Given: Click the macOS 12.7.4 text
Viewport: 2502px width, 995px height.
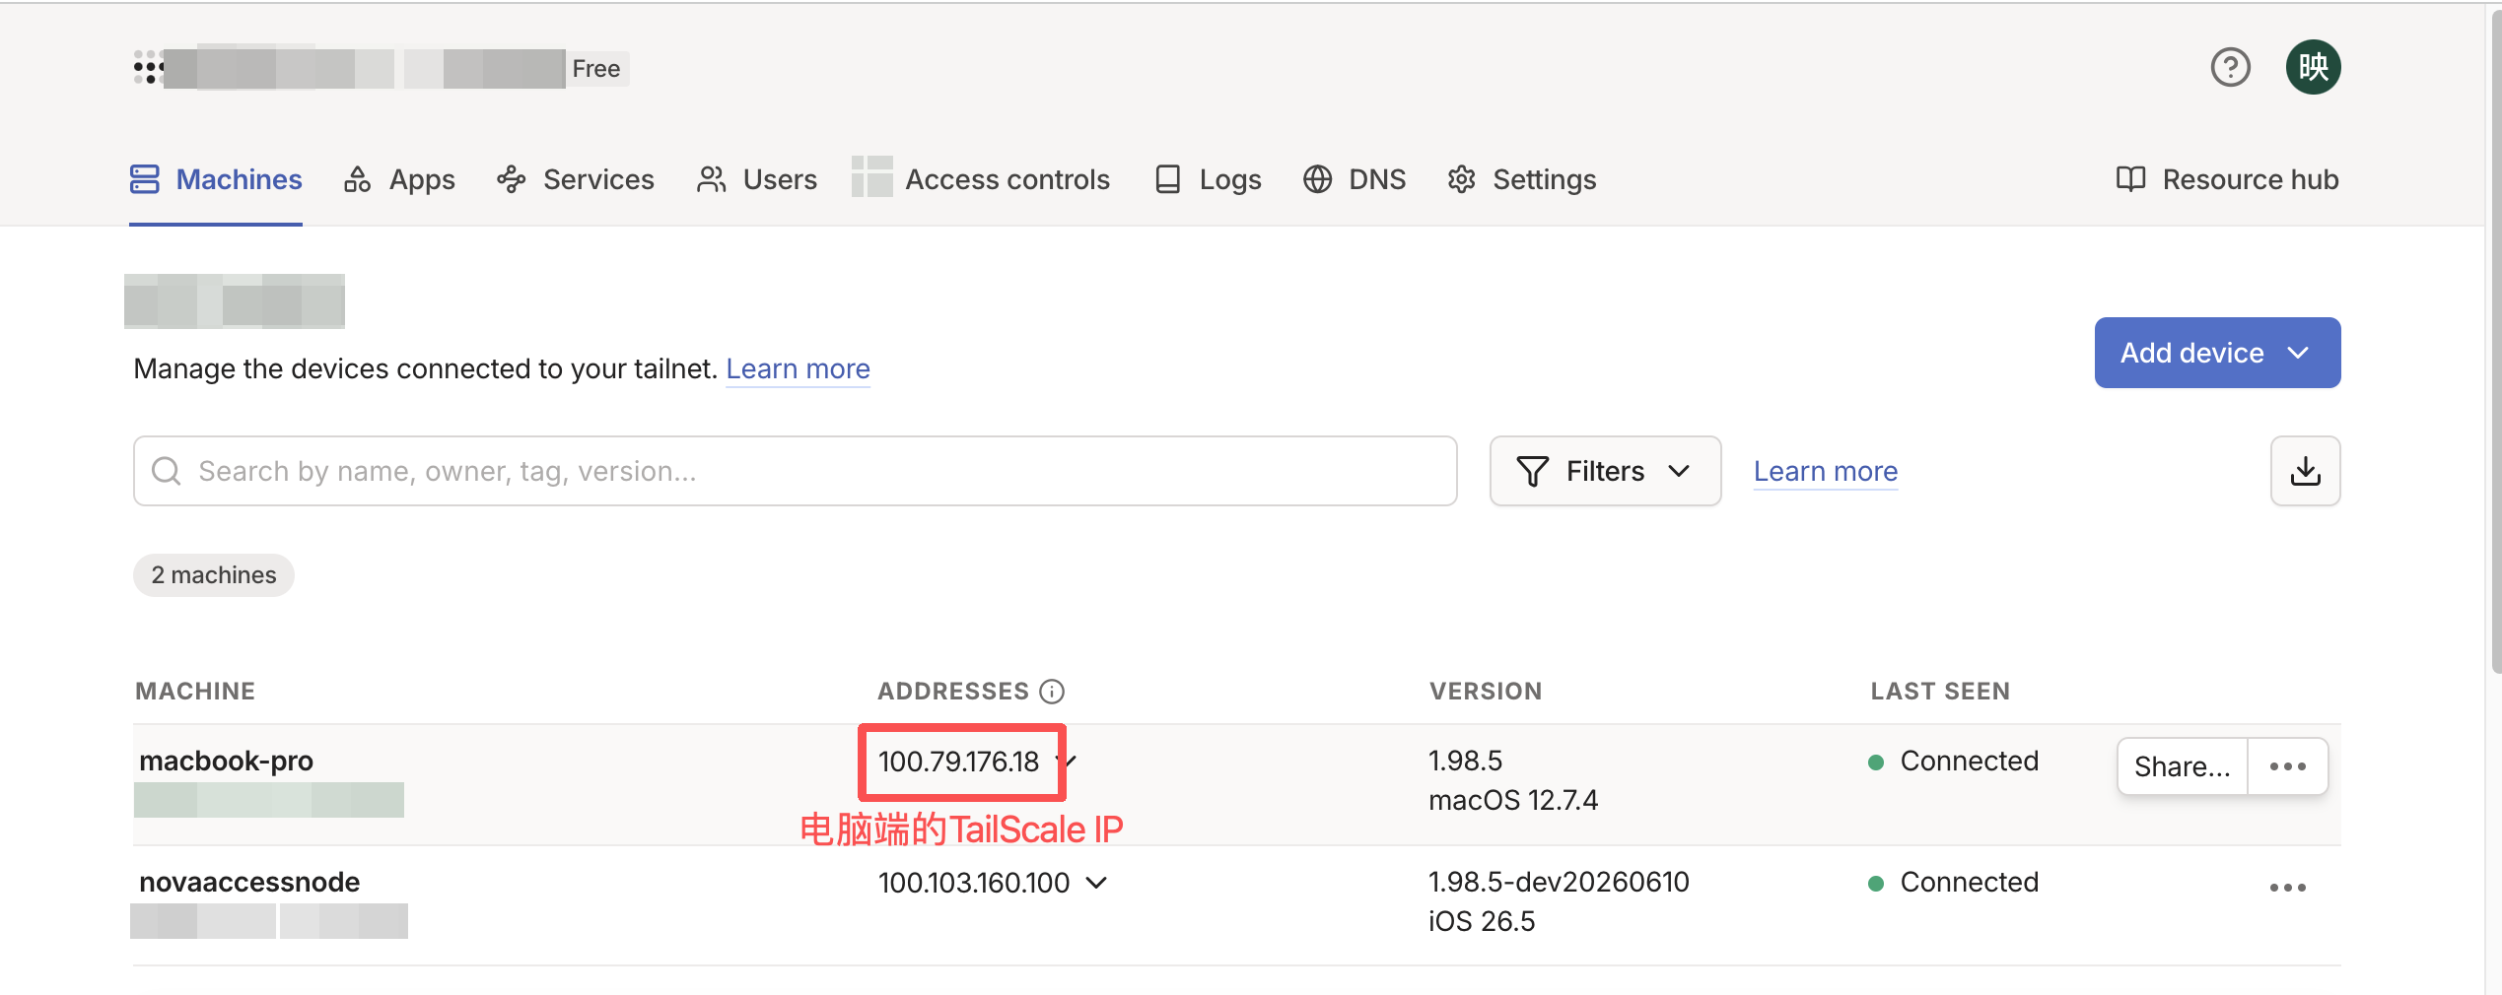Looking at the screenshot, I should tap(1513, 800).
